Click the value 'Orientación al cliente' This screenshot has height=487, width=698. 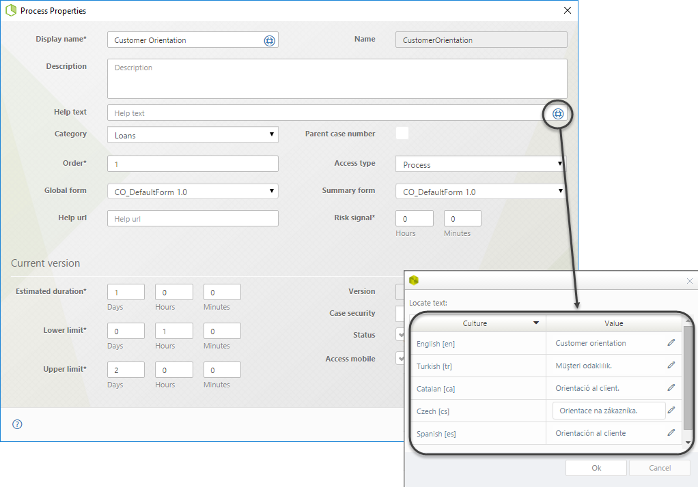pos(590,433)
